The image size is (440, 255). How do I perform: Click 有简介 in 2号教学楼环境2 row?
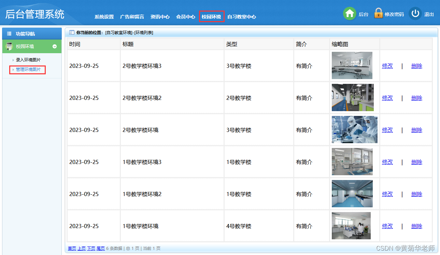tap(304, 98)
